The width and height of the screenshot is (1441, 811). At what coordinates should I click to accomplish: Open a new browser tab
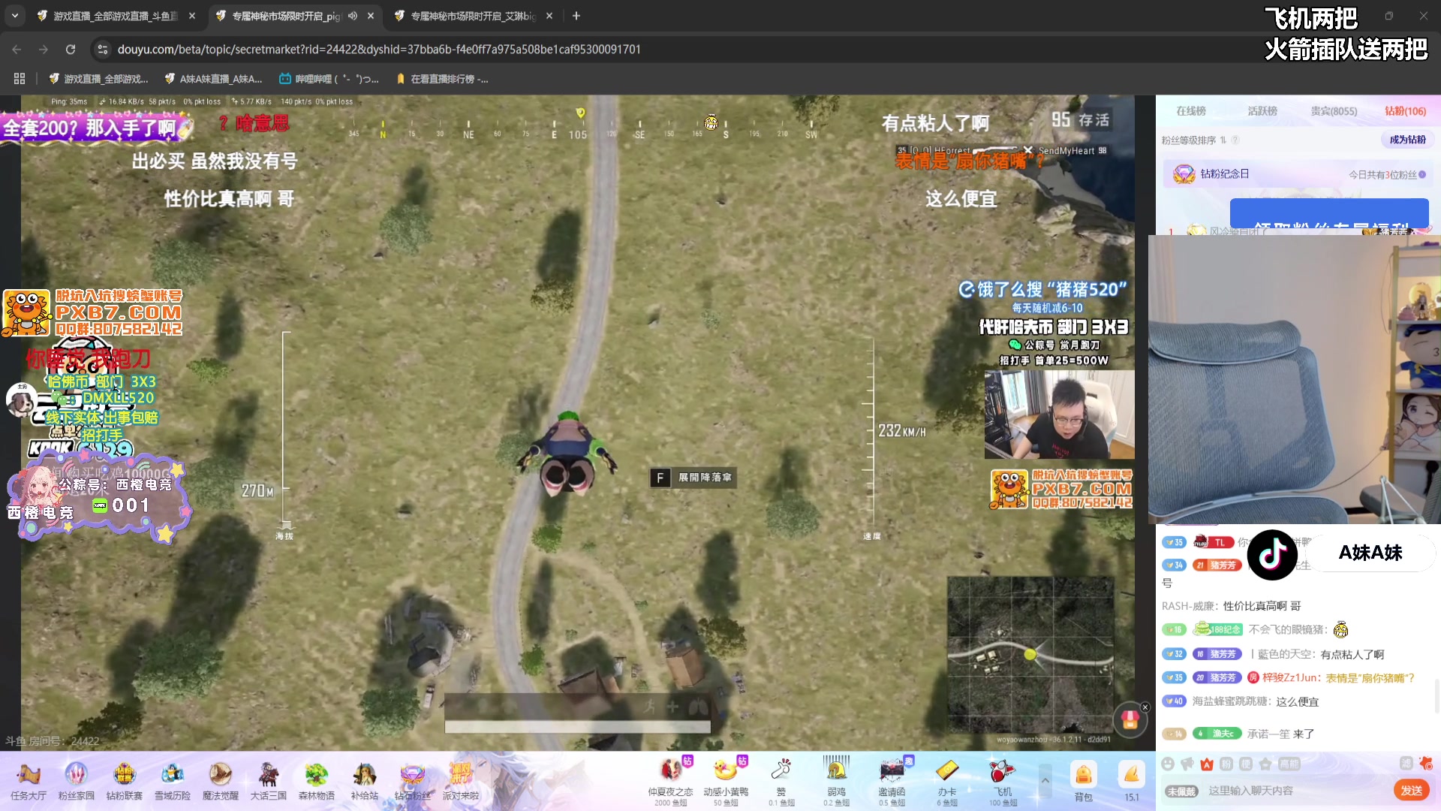pos(576,16)
